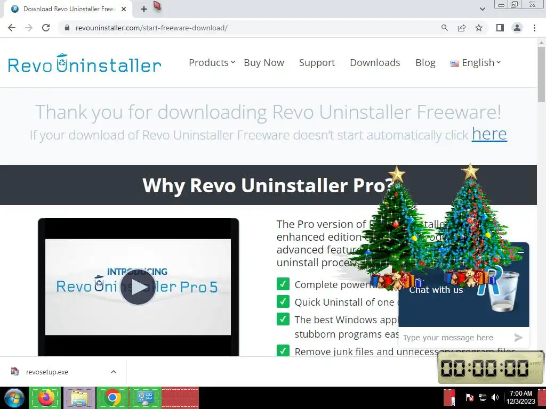Open the network tray icon
546x409 pixels.
pyautogui.click(x=482, y=397)
